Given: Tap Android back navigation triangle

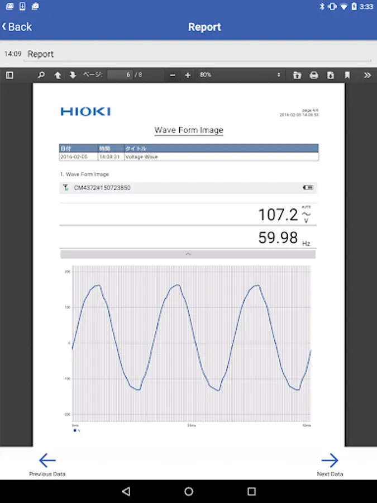Looking at the screenshot, I should (x=126, y=491).
